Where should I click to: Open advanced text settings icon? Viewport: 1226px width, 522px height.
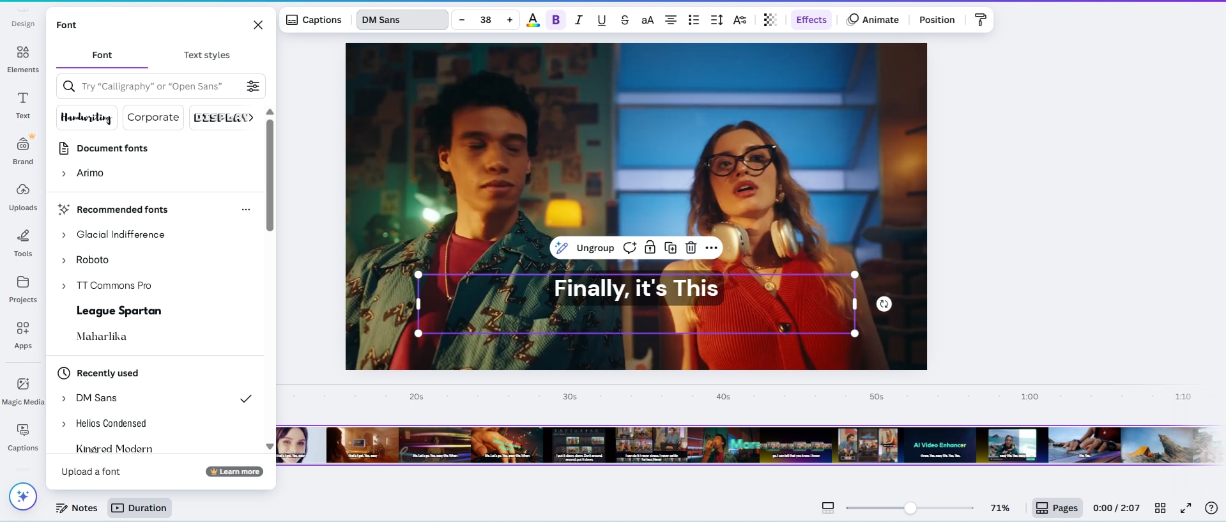point(740,20)
